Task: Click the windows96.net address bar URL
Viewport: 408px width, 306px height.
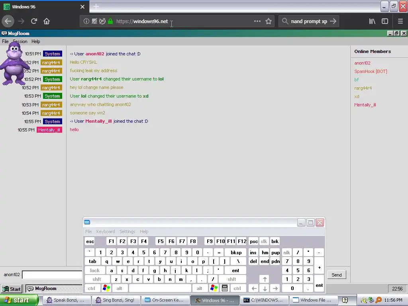Action: point(142,22)
